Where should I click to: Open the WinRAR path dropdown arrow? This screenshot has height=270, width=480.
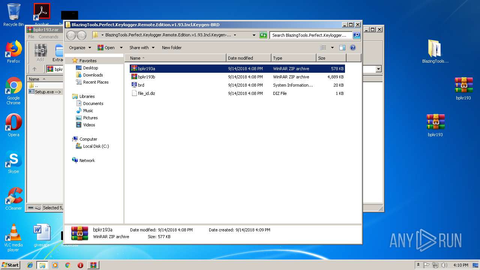coord(378,69)
